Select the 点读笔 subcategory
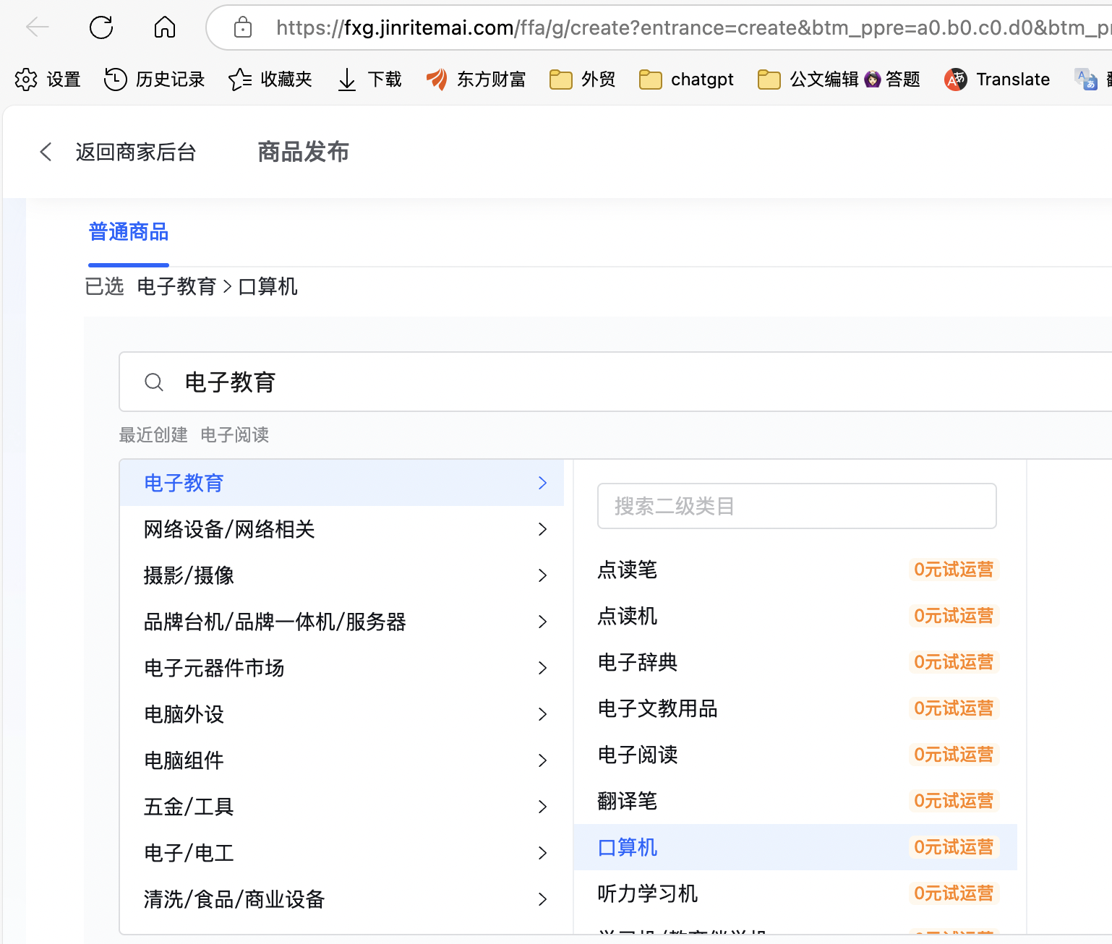The width and height of the screenshot is (1112, 944). pyautogui.click(x=627, y=570)
